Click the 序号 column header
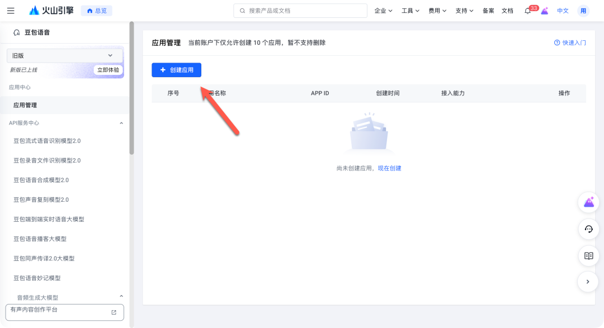Image resolution: width=604 pixels, height=328 pixels. 173,93
